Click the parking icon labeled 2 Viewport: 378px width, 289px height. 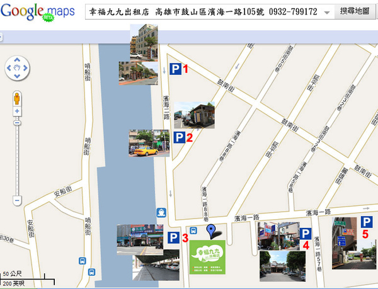[x=180, y=137]
